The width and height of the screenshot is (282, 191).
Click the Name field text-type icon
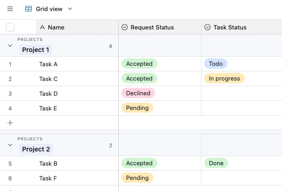click(42, 27)
